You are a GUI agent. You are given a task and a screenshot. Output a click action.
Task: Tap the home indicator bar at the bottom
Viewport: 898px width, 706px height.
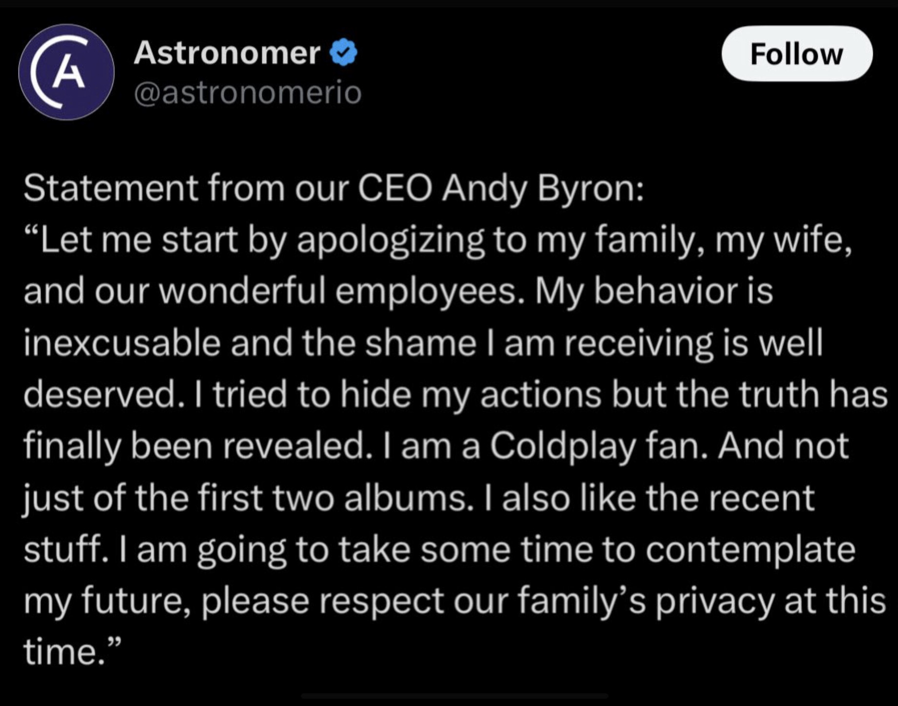(x=454, y=696)
